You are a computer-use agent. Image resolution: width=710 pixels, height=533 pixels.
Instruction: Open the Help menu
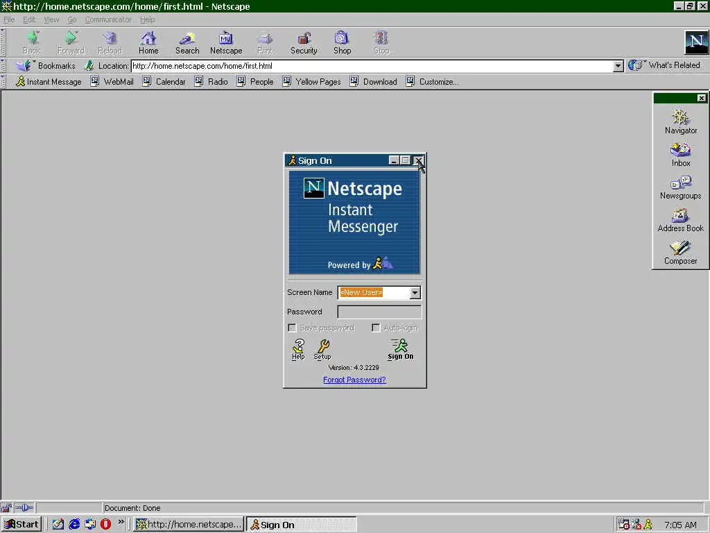coord(147,19)
